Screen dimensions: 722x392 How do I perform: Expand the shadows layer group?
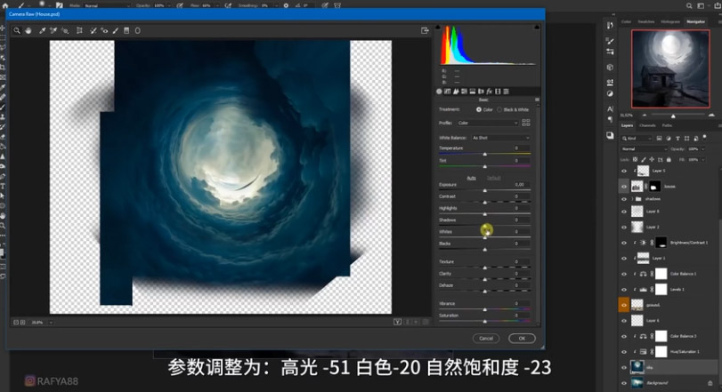631,199
